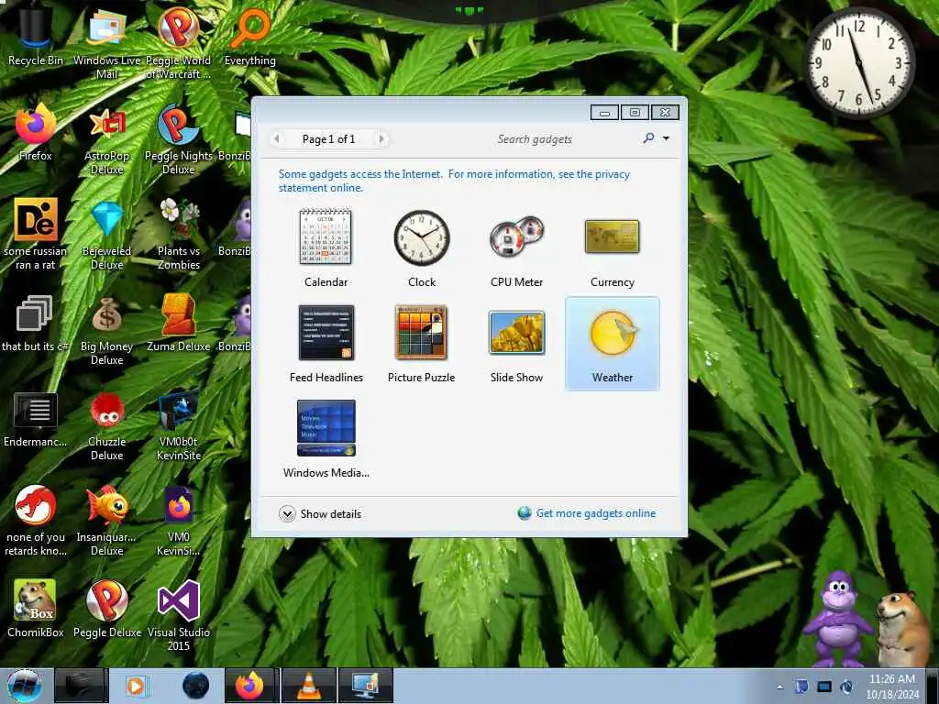939x704 pixels.
Task: Select Recycle Bin desktop icon
Action: point(36,36)
